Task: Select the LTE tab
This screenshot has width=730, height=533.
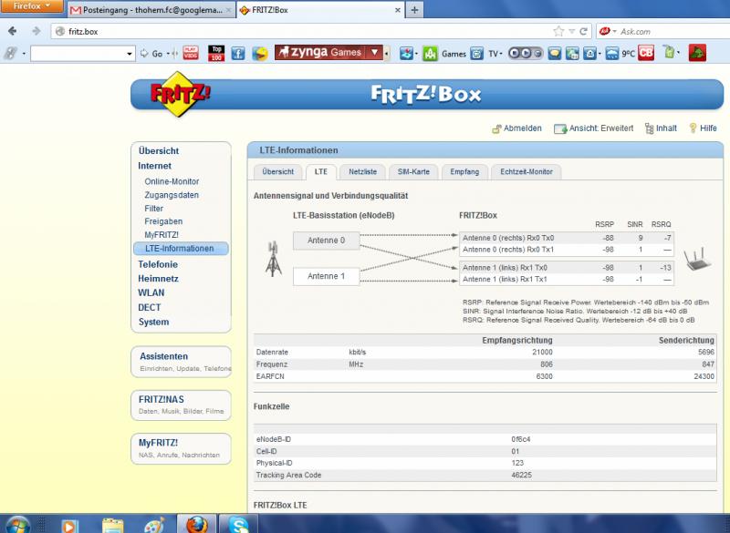Action: [x=321, y=172]
